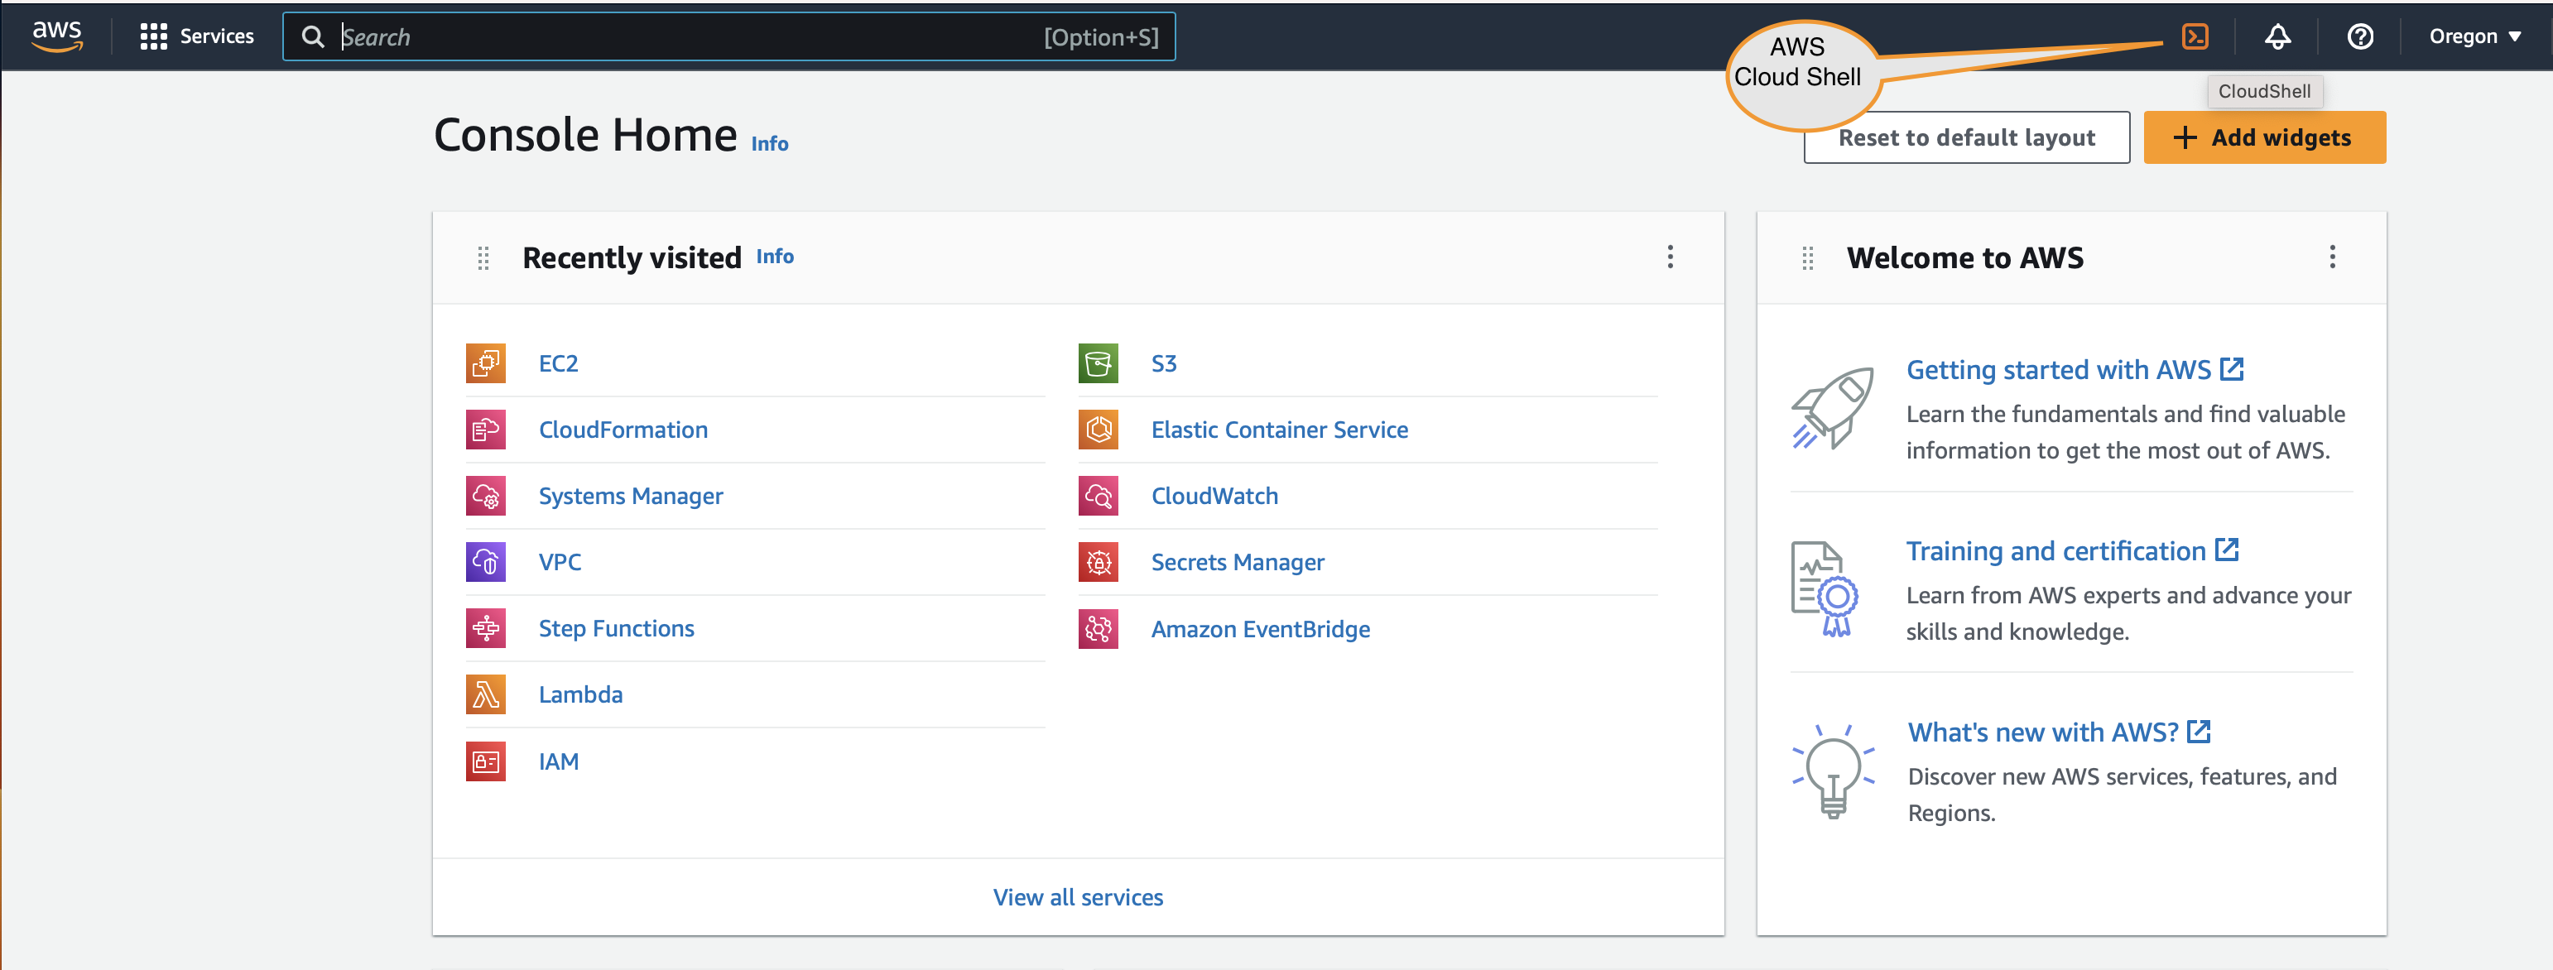
Task: Click external link icon beside What's new
Action: (2200, 731)
